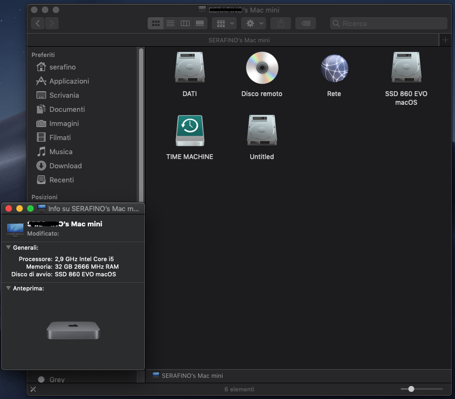Click the house icon next to serafino
Screen dimensions: 455x399
[x=41, y=67]
